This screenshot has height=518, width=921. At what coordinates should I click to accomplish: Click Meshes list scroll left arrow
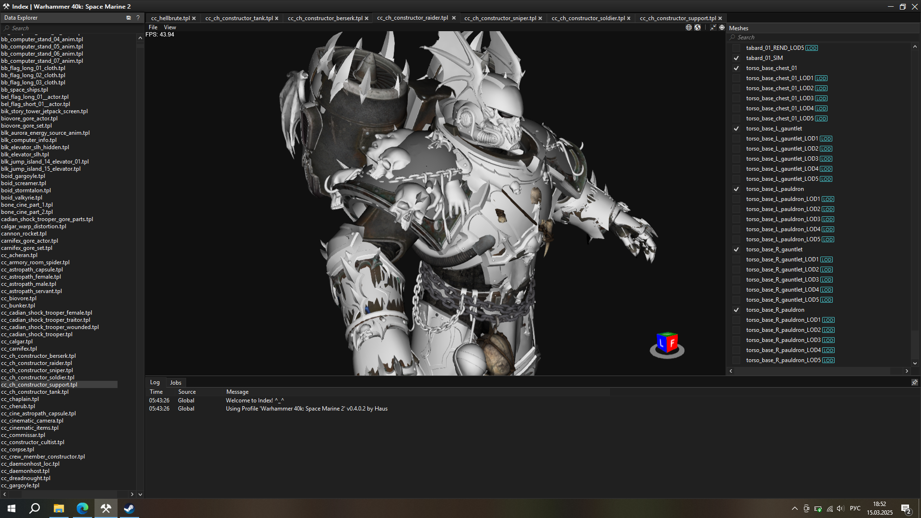(x=731, y=371)
